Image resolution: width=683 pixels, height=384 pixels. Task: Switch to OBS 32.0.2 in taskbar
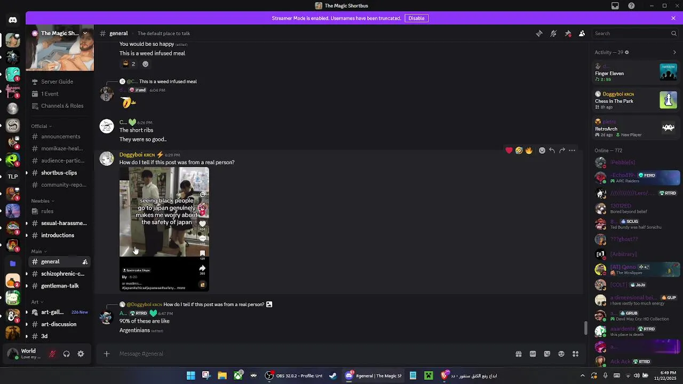click(295, 375)
